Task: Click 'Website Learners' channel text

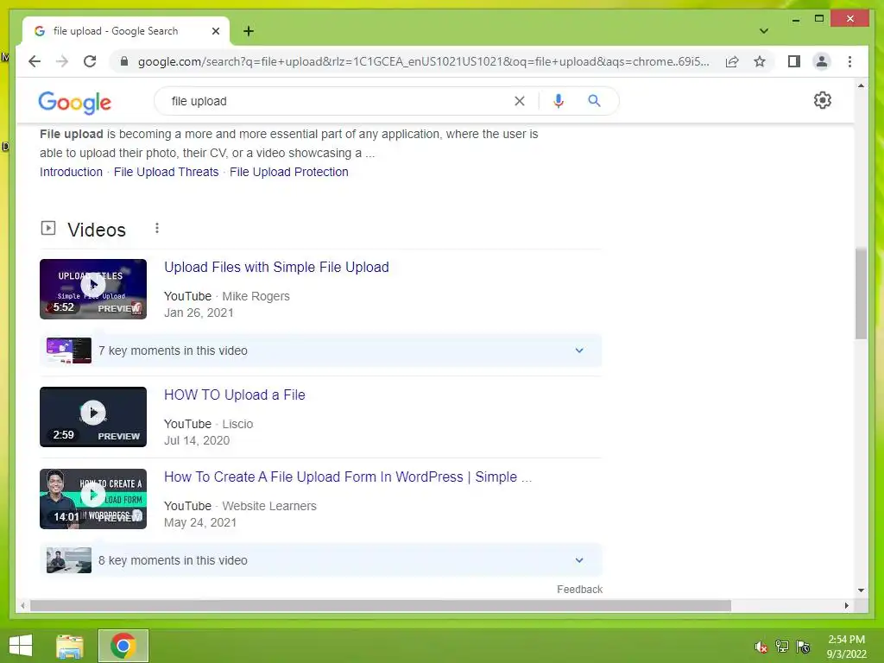Action: click(269, 506)
